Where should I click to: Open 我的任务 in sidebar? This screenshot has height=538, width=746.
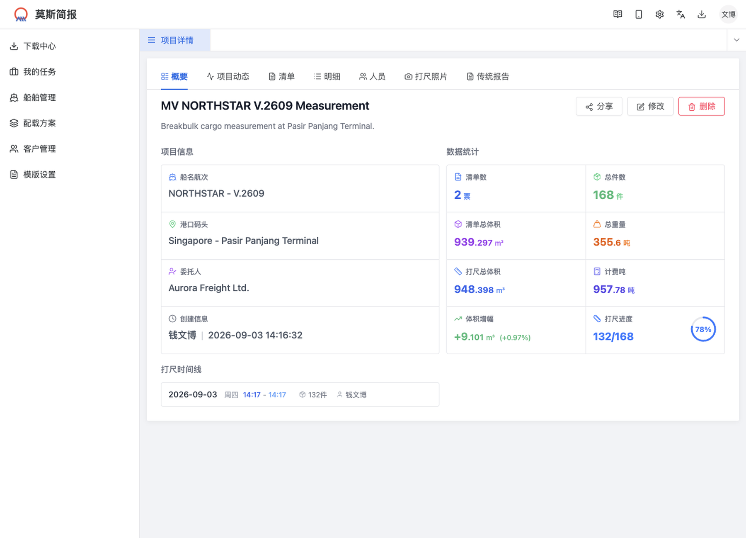70,72
